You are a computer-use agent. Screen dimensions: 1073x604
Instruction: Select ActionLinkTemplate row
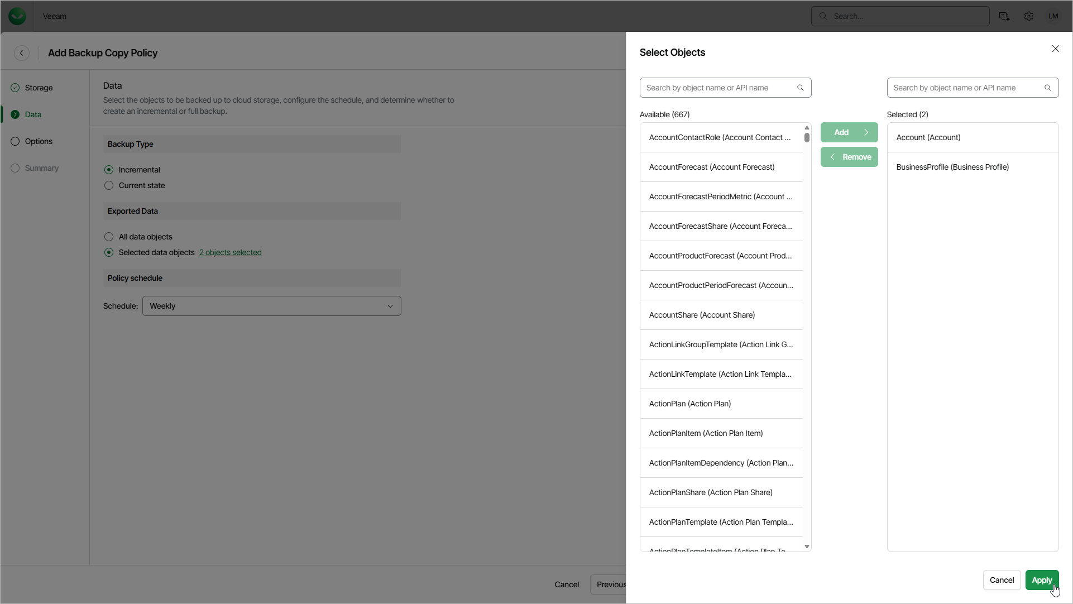coord(721,374)
